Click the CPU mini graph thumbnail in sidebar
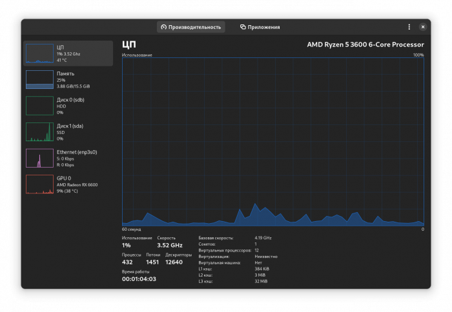Screen dimensions: 452x312 [39, 54]
